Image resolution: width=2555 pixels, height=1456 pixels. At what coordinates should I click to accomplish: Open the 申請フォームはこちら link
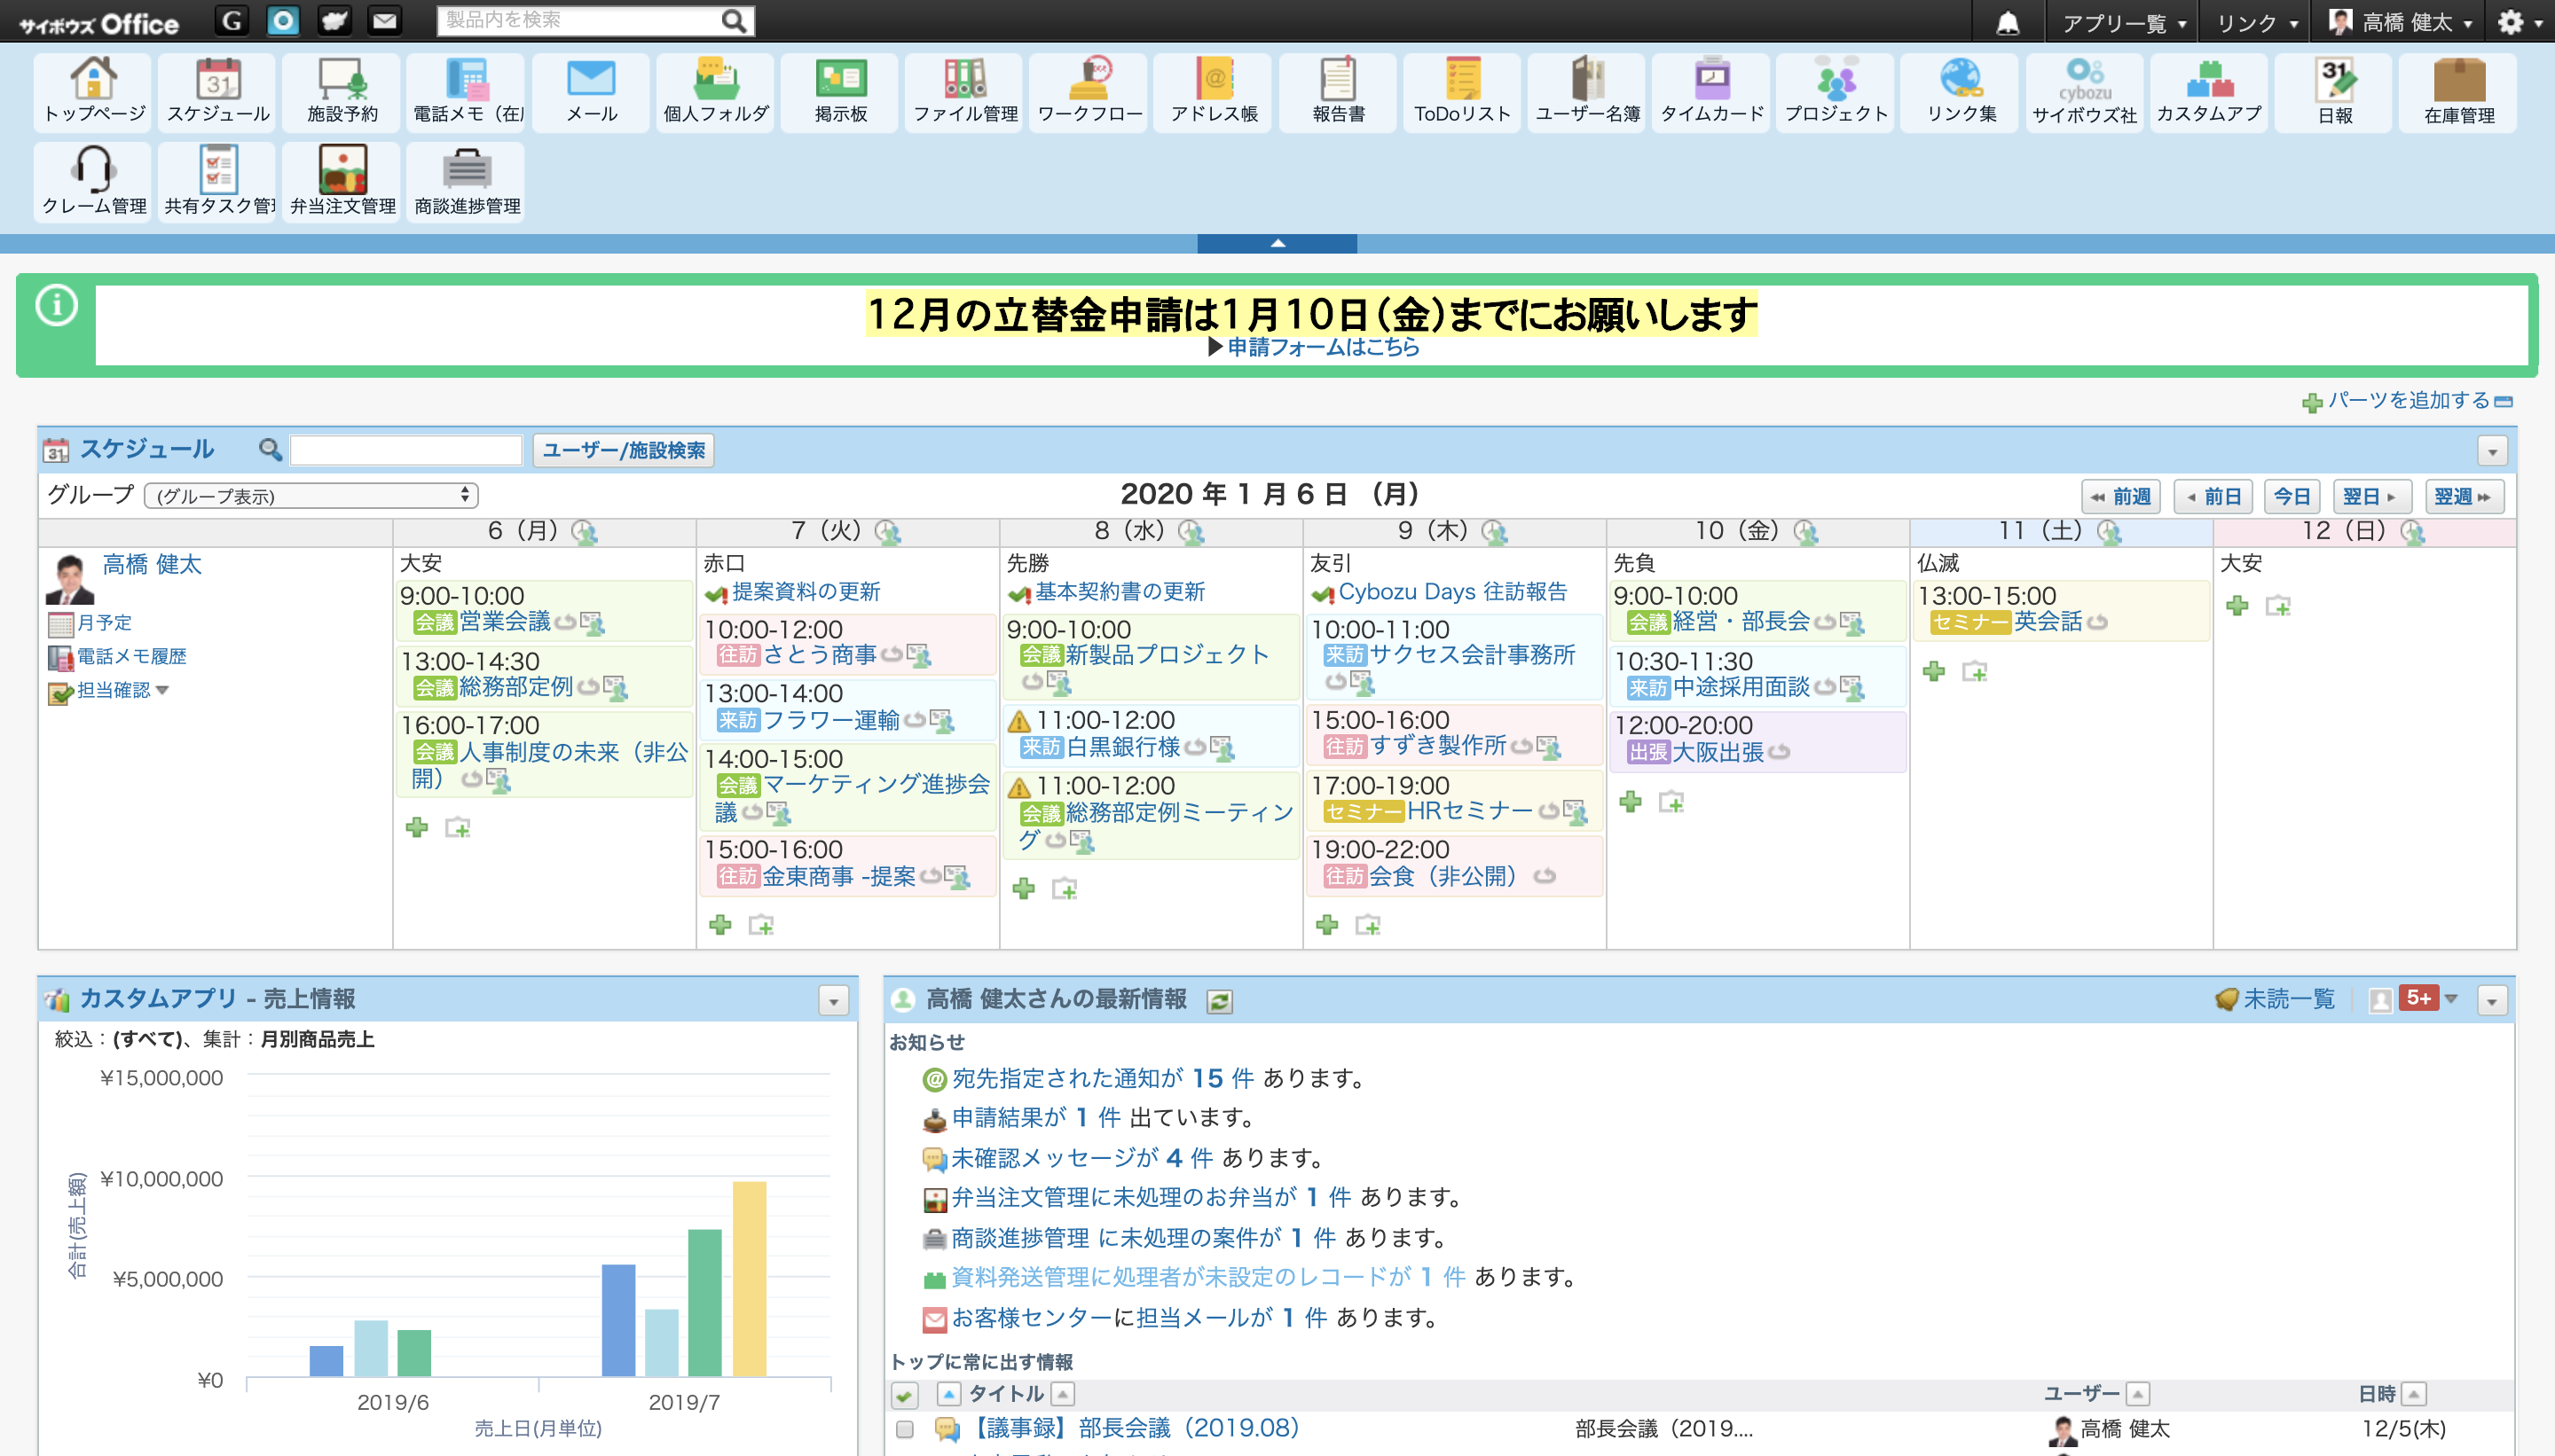pos(1322,347)
